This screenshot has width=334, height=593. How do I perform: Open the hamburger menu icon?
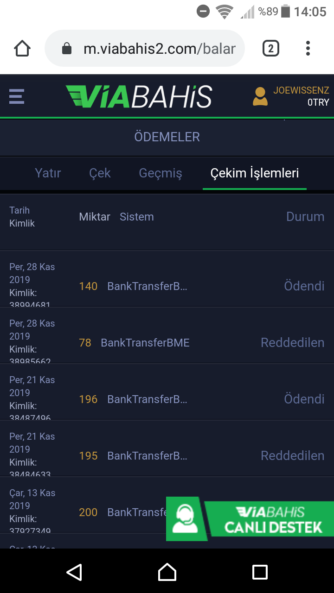(17, 96)
